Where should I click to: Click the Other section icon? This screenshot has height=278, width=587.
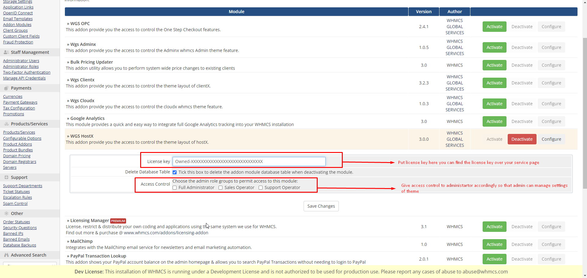coord(6,213)
